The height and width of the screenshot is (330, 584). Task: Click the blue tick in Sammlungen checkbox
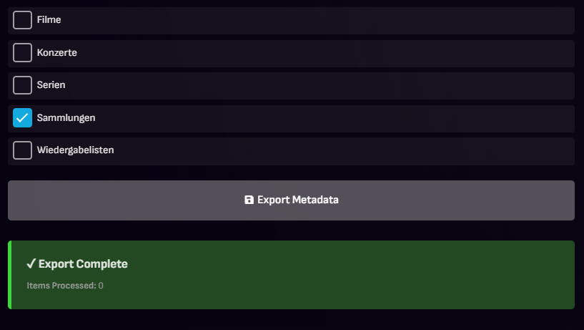[22, 118]
